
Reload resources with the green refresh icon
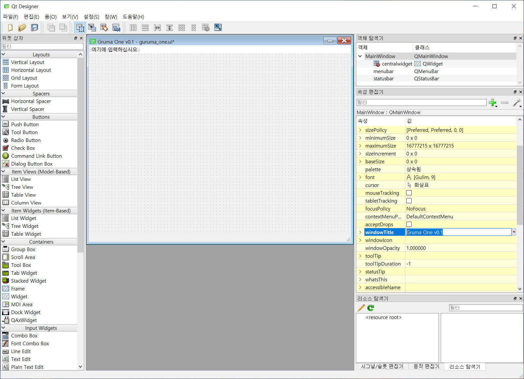click(x=371, y=308)
